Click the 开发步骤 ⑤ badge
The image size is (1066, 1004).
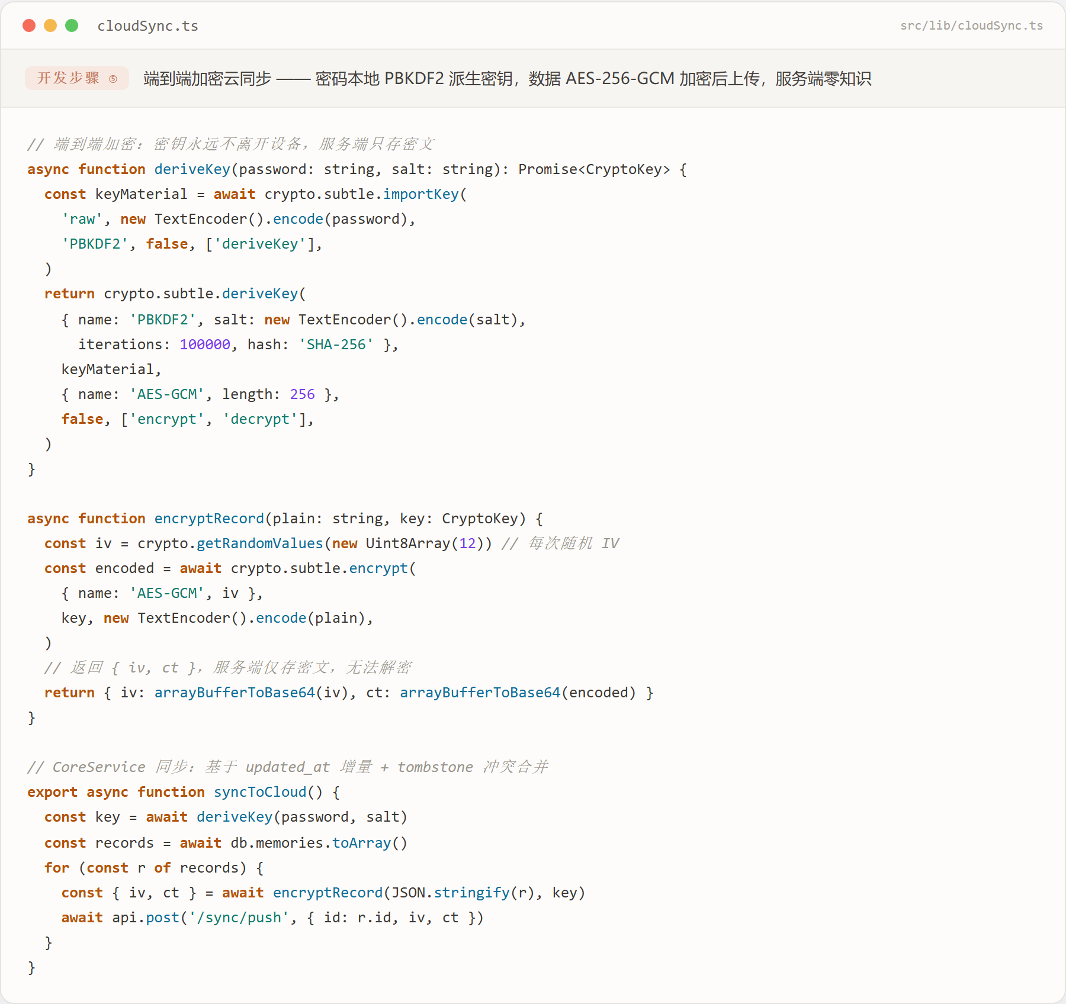(x=77, y=78)
